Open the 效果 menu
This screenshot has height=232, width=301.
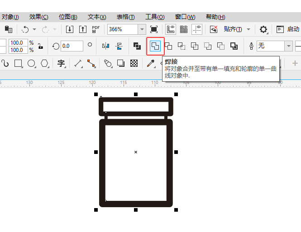click(38, 17)
